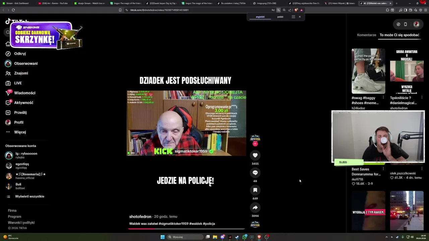
Task: Seek on the video progress bar
Action: (x=186, y=229)
